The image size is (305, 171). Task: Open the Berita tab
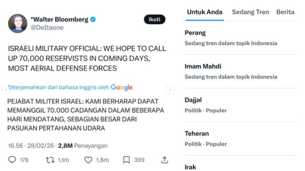coord(285,12)
